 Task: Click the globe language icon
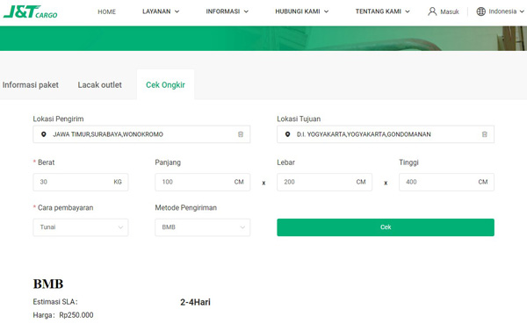point(481,11)
